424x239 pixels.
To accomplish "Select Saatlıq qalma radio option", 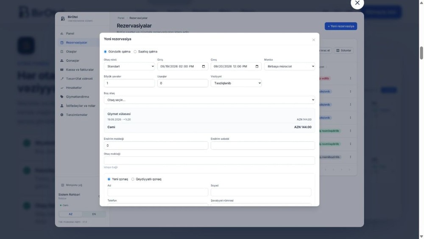I will [x=135, y=51].
